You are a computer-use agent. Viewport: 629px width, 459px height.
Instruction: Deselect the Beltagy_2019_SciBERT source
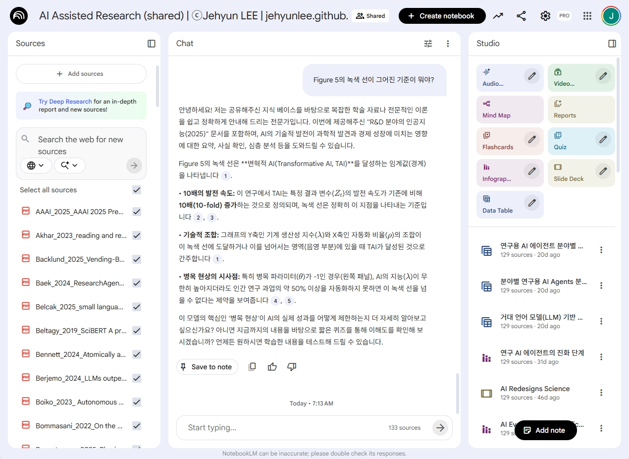coord(137,331)
